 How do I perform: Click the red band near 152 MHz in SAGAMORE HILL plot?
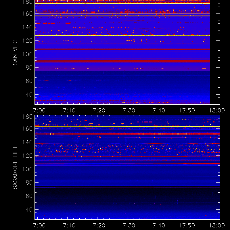(127, 134)
